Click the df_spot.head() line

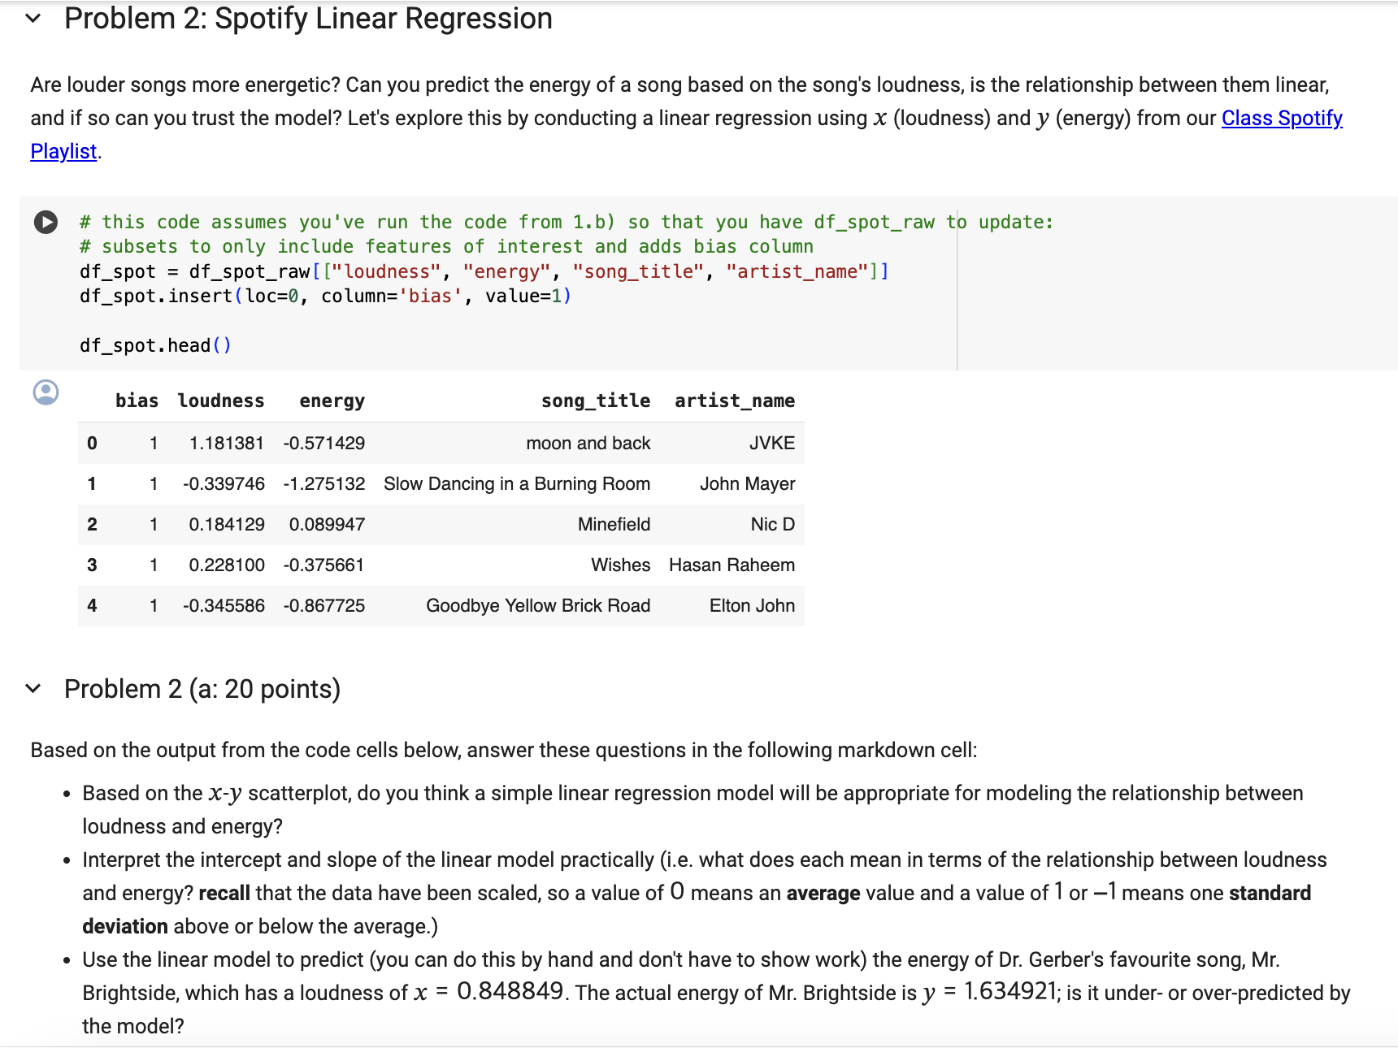(154, 344)
